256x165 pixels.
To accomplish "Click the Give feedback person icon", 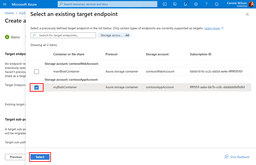I will tap(226, 157).
